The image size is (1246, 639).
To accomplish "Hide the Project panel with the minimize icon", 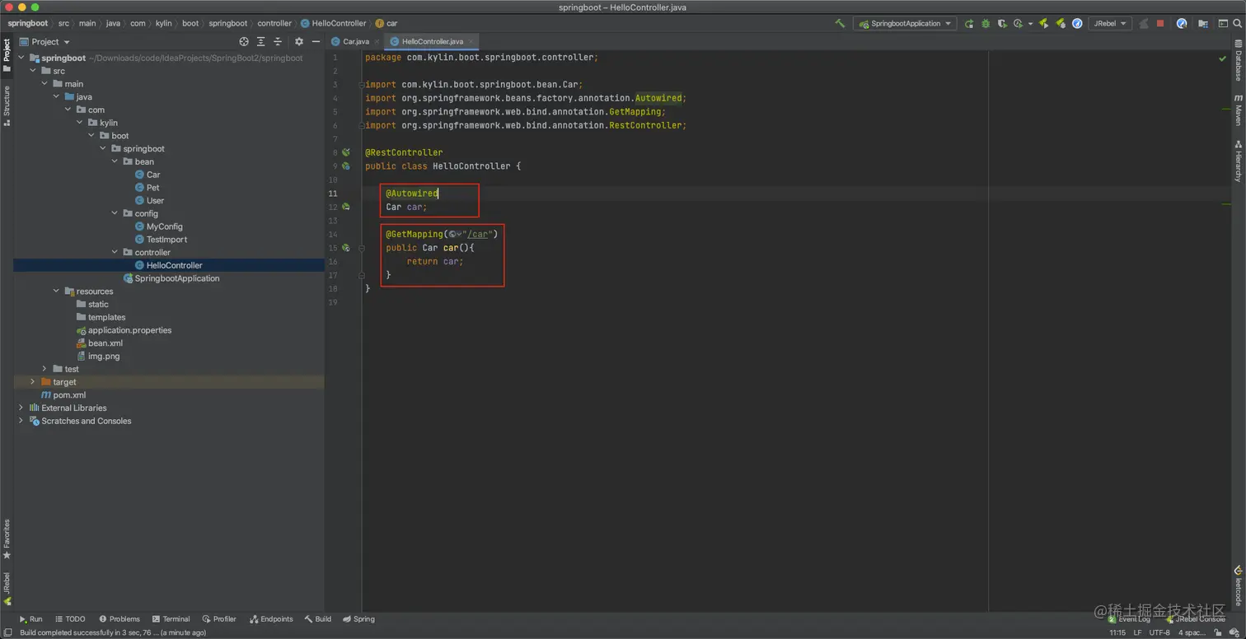I will click(x=316, y=41).
